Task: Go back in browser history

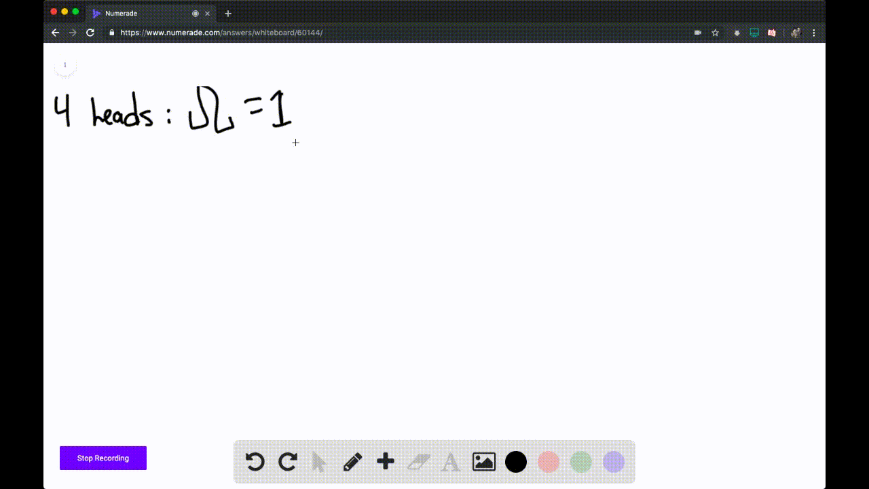Action: point(56,33)
